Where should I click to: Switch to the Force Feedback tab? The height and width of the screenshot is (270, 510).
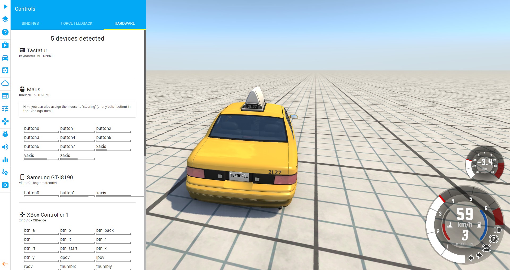click(77, 23)
